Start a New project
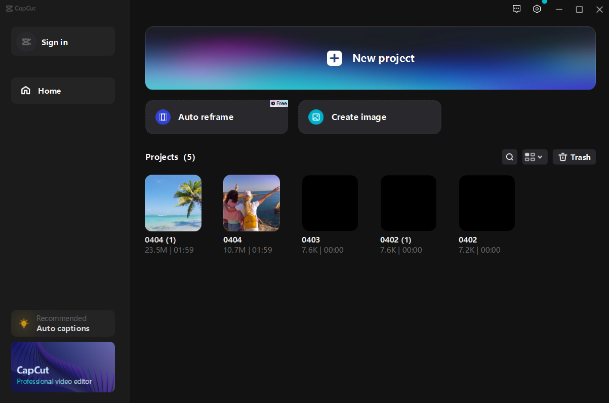The width and height of the screenshot is (609, 403). click(x=371, y=58)
